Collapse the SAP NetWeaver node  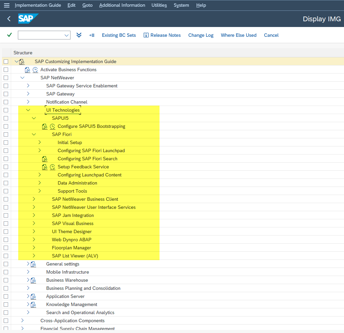pos(22,78)
